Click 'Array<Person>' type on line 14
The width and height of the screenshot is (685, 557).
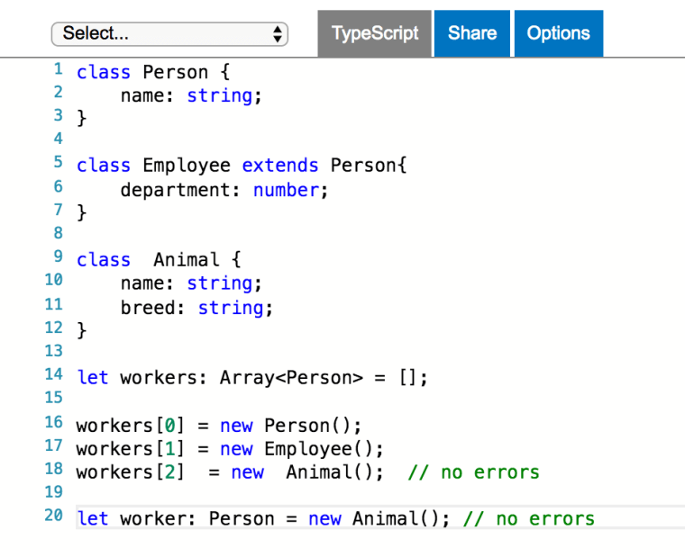pos(290,378)
